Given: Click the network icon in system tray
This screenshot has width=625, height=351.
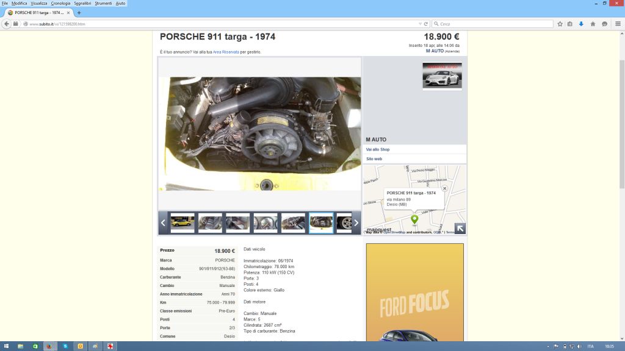Looking at the screenshot, I should point(572,346).
